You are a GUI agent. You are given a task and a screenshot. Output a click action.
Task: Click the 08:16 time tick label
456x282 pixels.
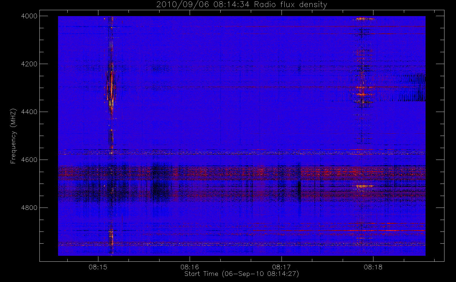(x=190, y=267)
